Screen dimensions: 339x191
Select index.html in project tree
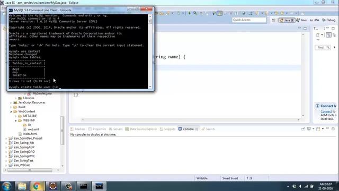click(28, 134)
